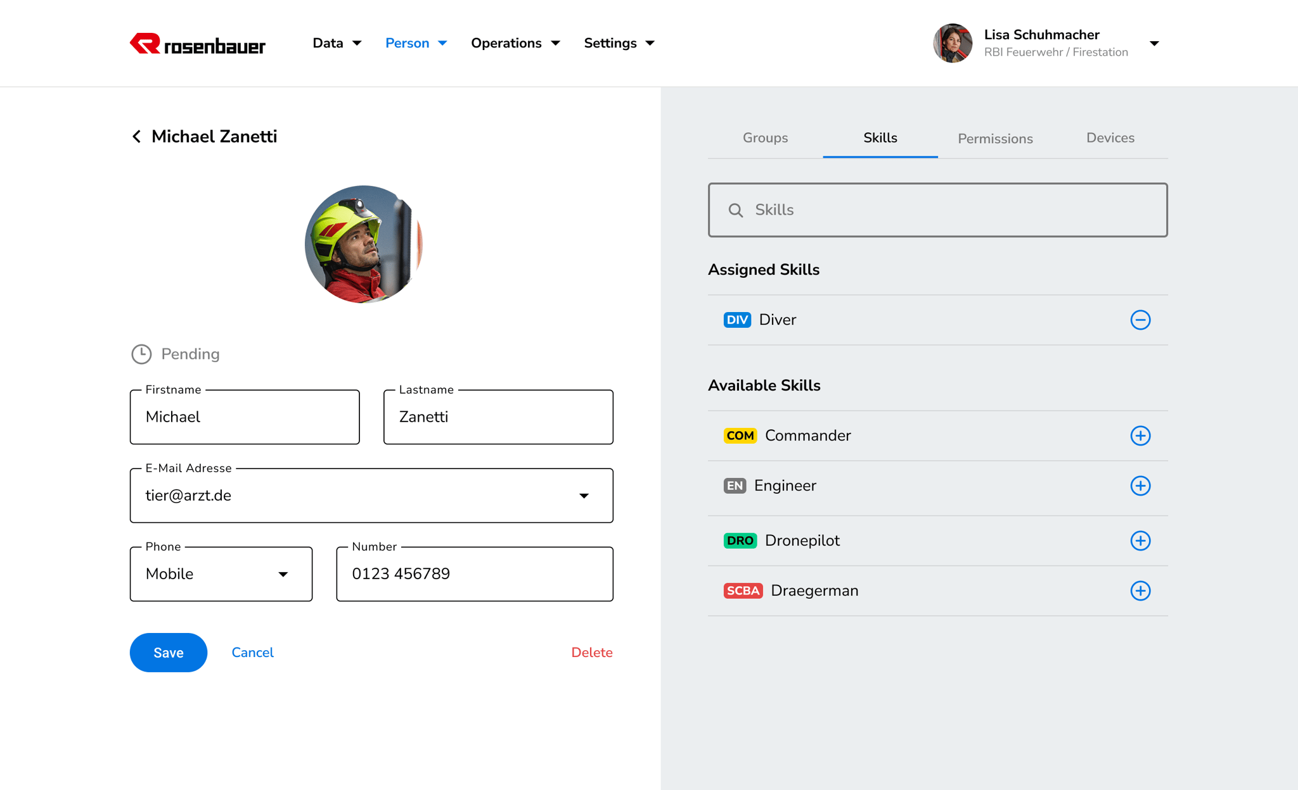Viewport: 1298px width, 790px height.
Task: Remove the Diver skill with minus icon
Action: [x=1140, y=320]
